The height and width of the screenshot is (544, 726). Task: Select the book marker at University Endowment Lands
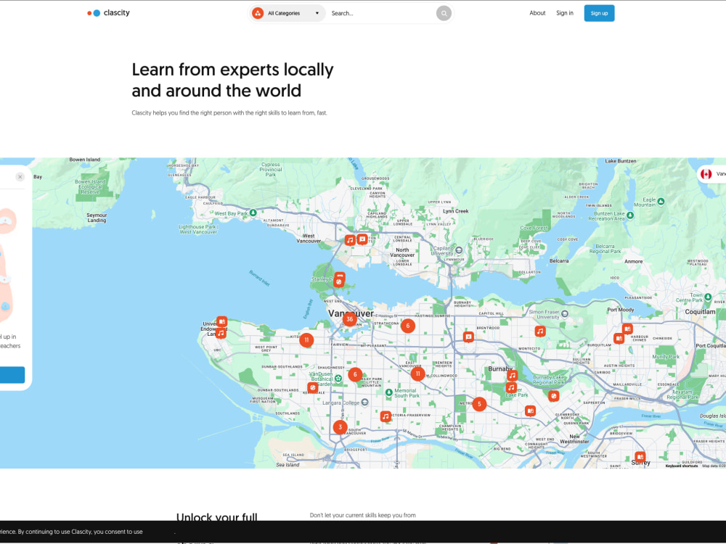coord(221,321)
